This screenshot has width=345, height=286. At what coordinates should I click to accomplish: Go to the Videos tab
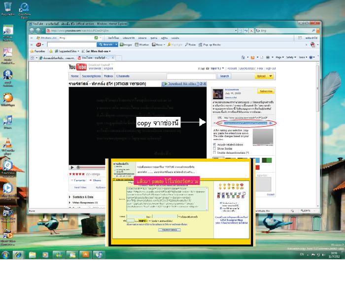[108, 76]
